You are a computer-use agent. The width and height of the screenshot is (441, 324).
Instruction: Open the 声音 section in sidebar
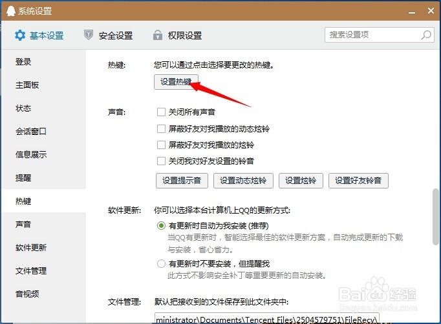(x=43, y=225)
